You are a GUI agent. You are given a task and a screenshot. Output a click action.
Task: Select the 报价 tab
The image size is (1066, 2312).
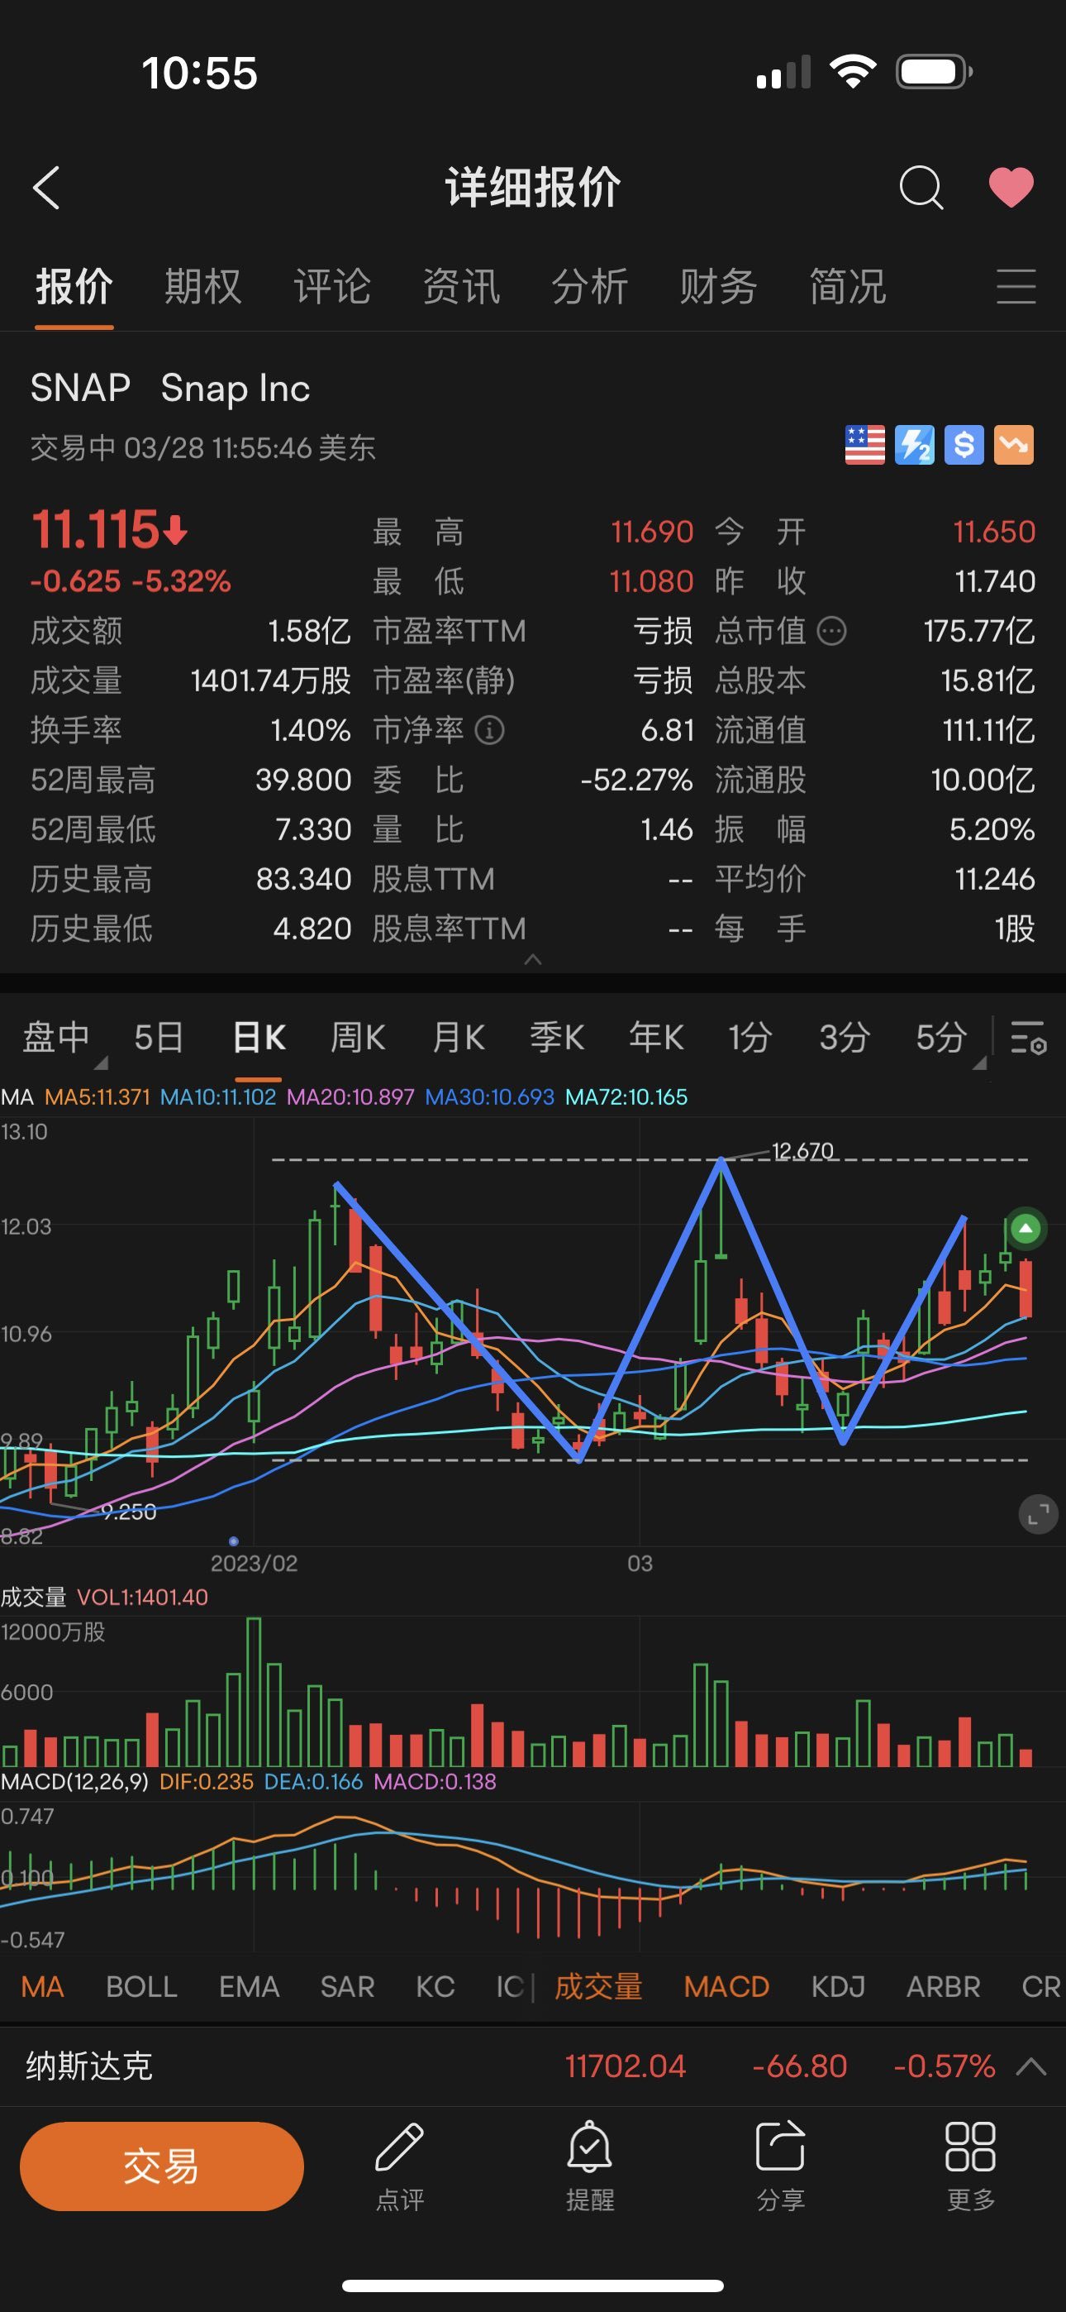coord(74,286)
